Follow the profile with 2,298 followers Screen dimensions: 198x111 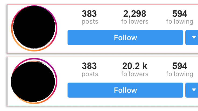click(125, 38)
